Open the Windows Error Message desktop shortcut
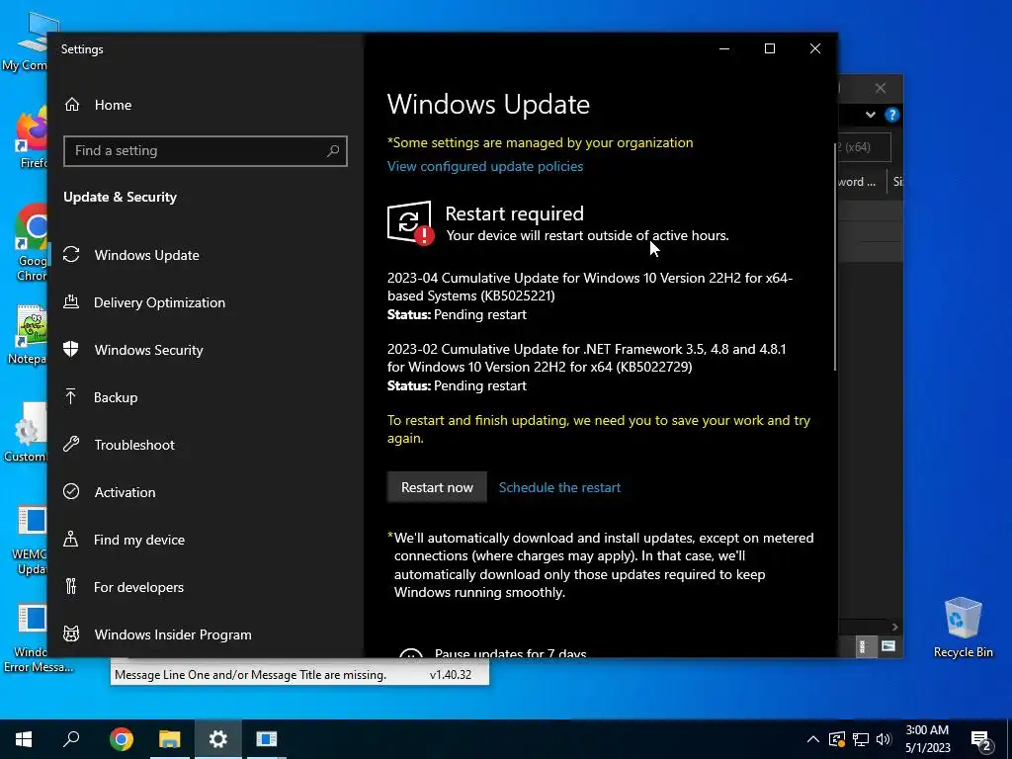The height and width of the screenshot is (759, 1012). [34, 639]
